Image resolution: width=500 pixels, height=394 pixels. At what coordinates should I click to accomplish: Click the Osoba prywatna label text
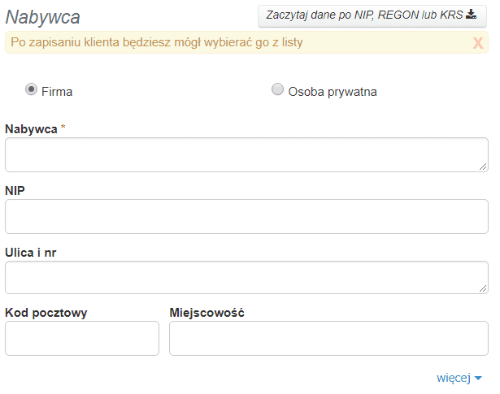click(333, 92)
